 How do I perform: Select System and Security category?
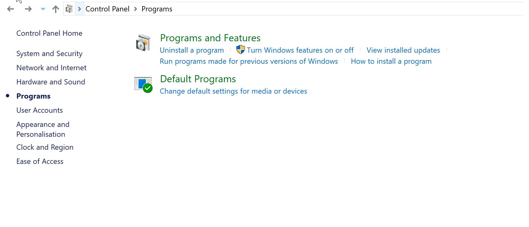point(49,54)
